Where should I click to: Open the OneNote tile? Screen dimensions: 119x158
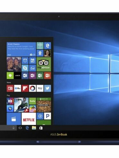(x=32, y=75)
